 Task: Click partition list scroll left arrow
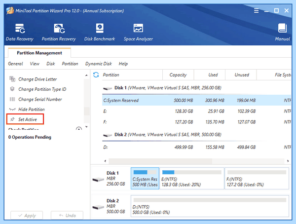click(x=105, y=161)
